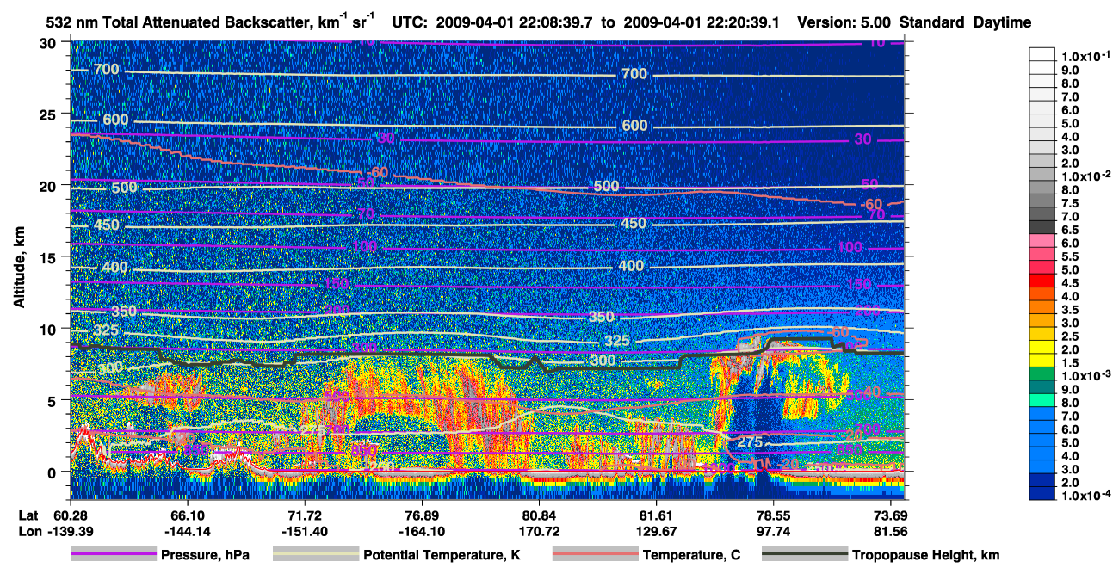Viewport: 1119px width, 574px height.
Task: Click the altitude tick label '30'
Action: tap(49, 43)
